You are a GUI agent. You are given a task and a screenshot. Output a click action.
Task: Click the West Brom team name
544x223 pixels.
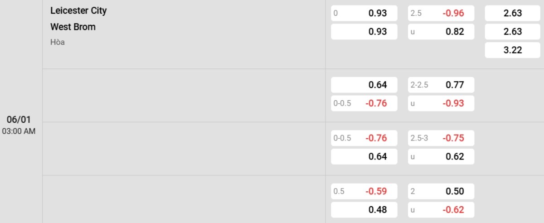pos(73,27)
